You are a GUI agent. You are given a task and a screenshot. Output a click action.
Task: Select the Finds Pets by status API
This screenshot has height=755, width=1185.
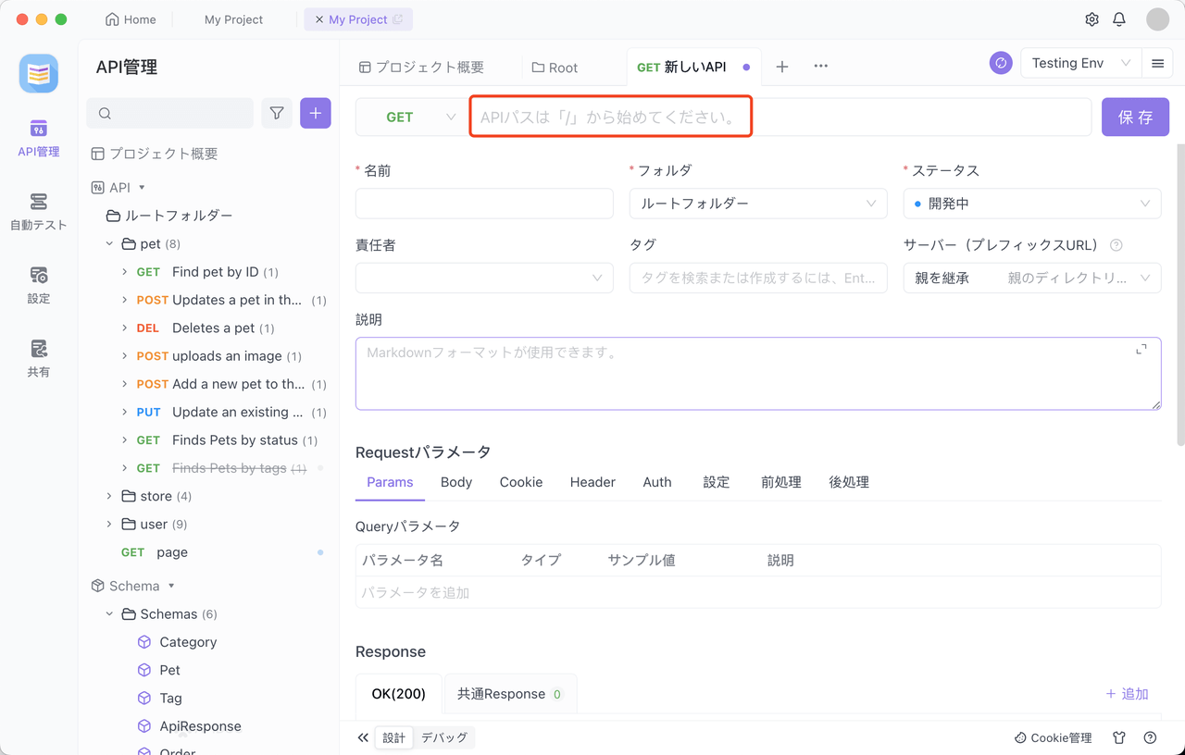point(227,439)
